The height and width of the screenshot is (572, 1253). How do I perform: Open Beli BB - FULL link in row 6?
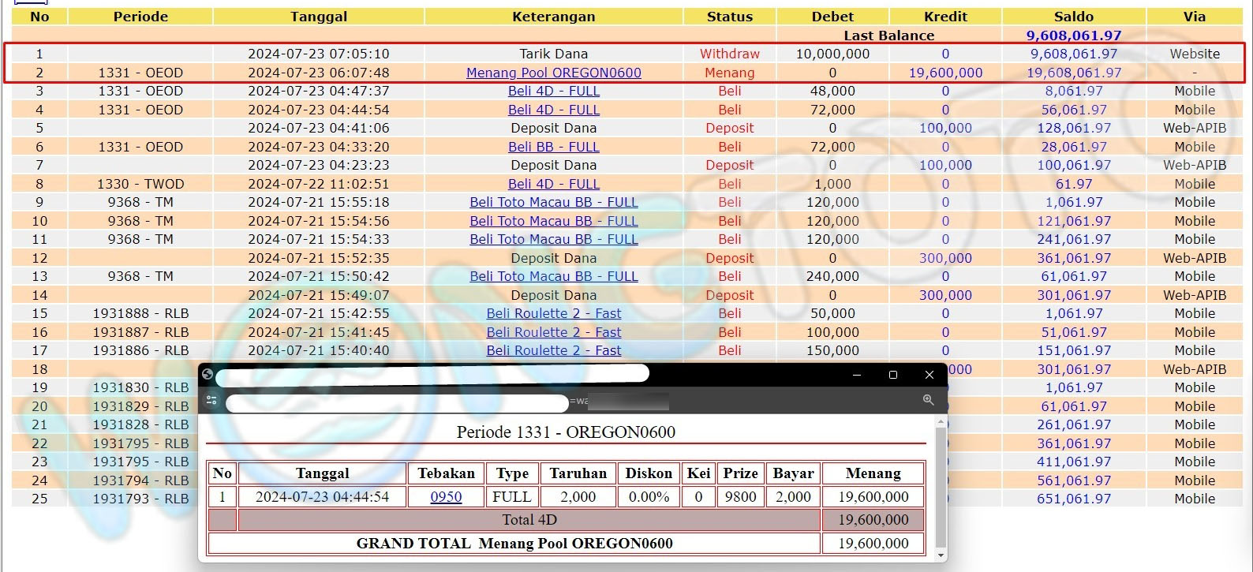pos(553,147)
